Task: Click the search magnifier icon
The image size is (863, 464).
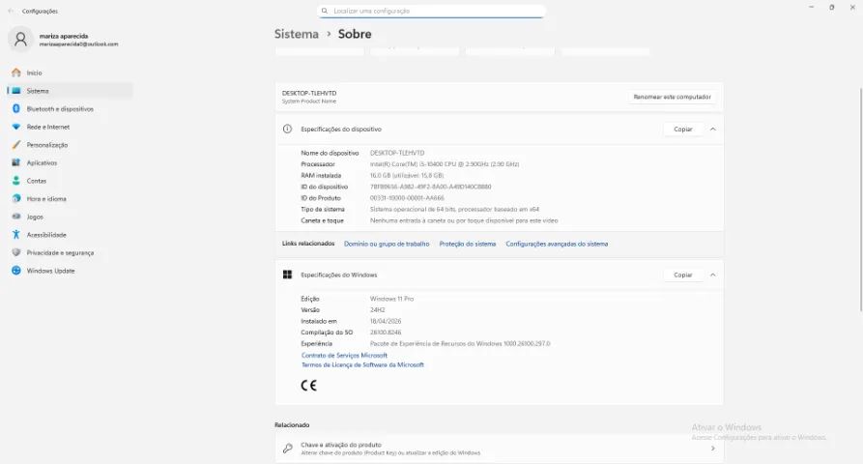Action: (x=324, y=11)
